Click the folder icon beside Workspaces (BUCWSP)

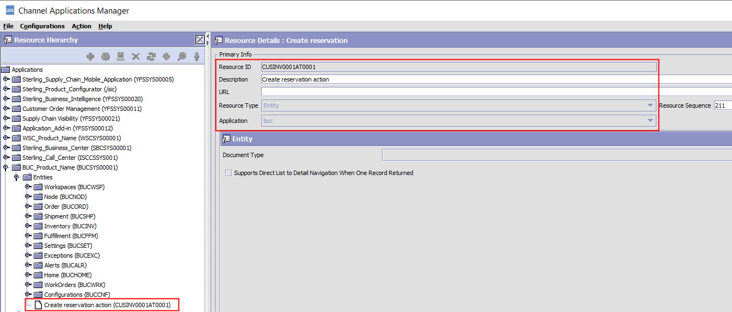[38, 187]
